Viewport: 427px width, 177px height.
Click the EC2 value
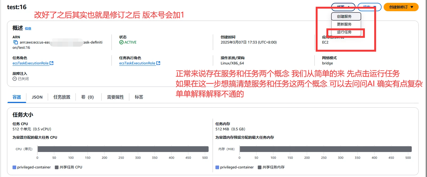[x=325, y=42]
